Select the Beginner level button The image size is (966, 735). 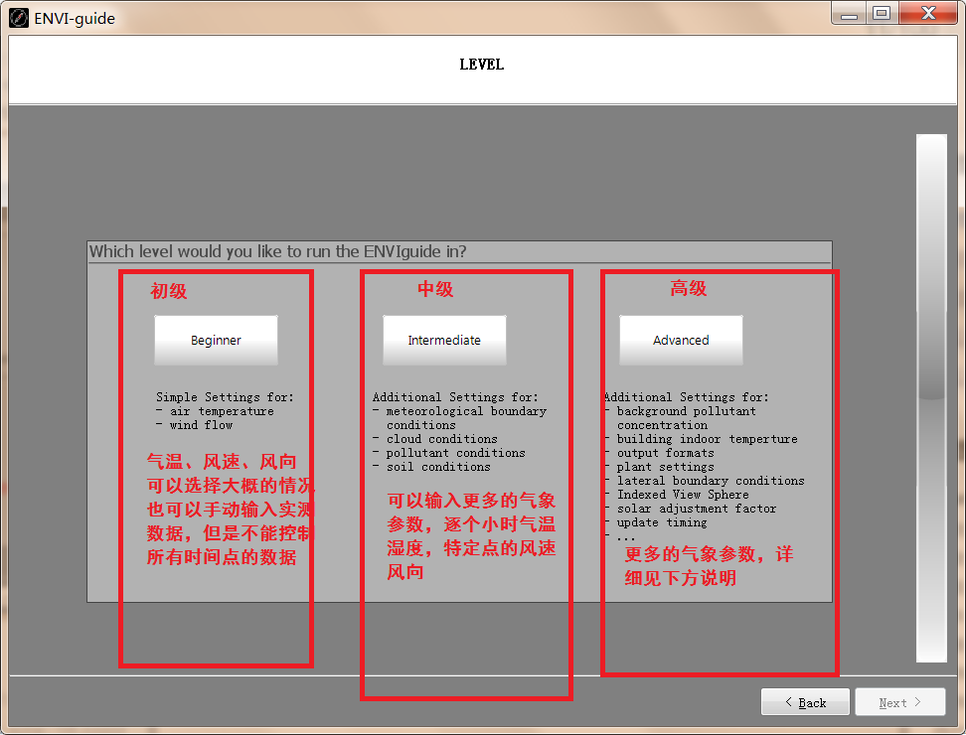[x=215, y=340]
